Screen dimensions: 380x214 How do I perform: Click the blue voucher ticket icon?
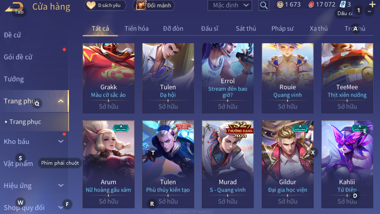342,4
